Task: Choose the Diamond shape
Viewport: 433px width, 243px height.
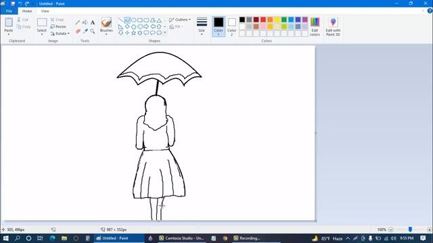Action: point(127,27)
